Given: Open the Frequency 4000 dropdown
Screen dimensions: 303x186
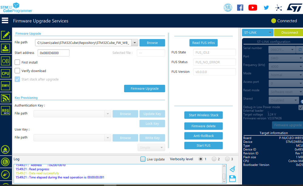Looking at the screenshot, I should coord(286,67).
